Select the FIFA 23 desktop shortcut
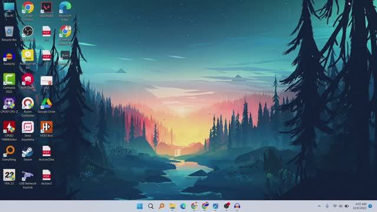Viewport: 377px width, 212px height. [x=9, y=177]
